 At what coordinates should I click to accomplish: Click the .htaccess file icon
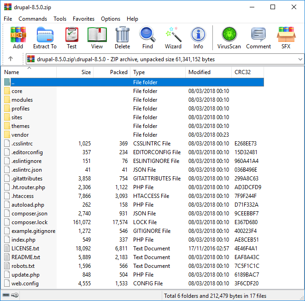click(x=7, y=196)
